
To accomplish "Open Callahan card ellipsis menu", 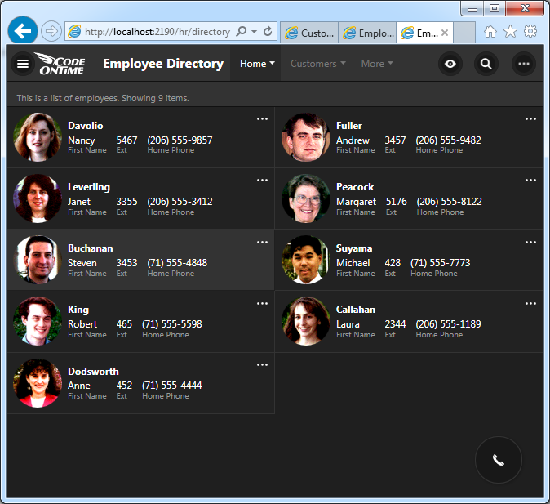I will click(x=530, y=303).
